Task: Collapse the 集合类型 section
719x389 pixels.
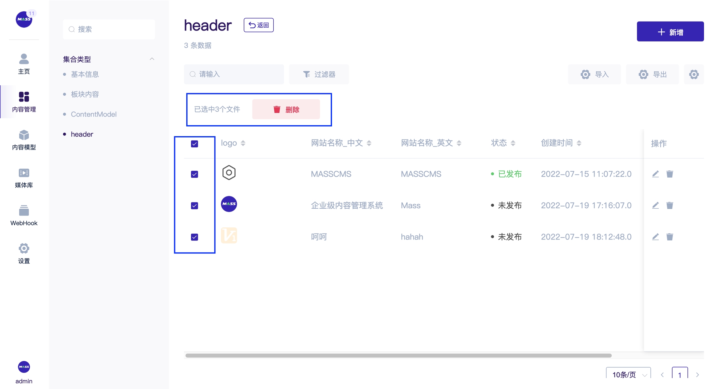Action: point(152,59)
